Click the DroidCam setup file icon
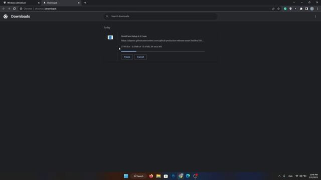Screen dimensions: 321x180 110,37
